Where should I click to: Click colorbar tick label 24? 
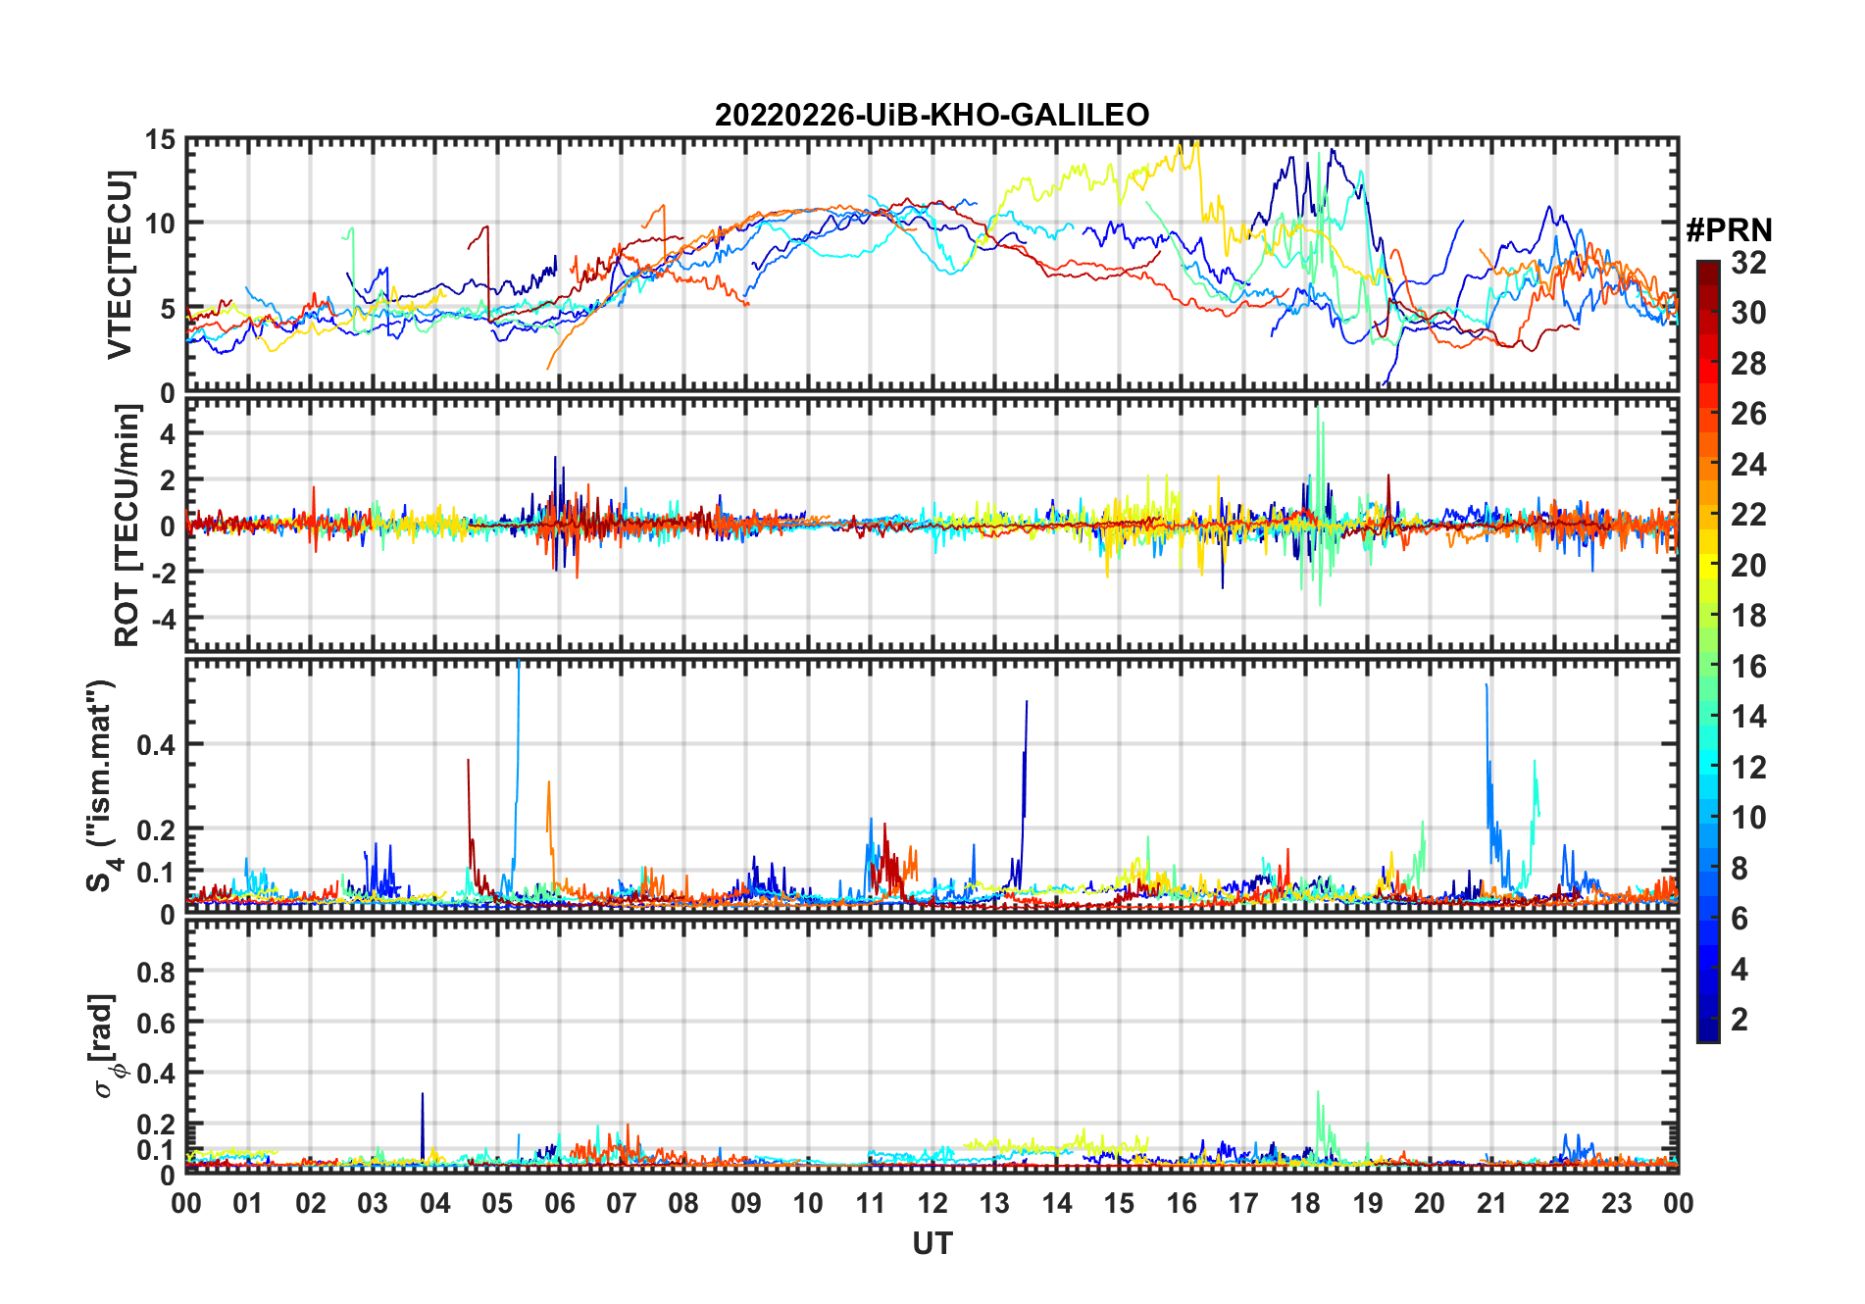click(1748, 465)
